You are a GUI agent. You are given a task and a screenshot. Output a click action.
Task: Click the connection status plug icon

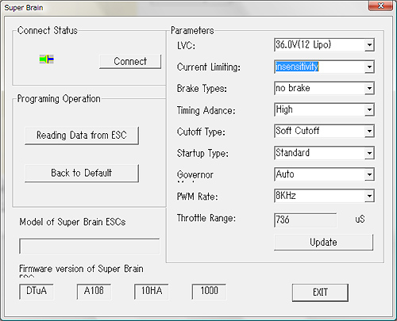tap(47, 59)
